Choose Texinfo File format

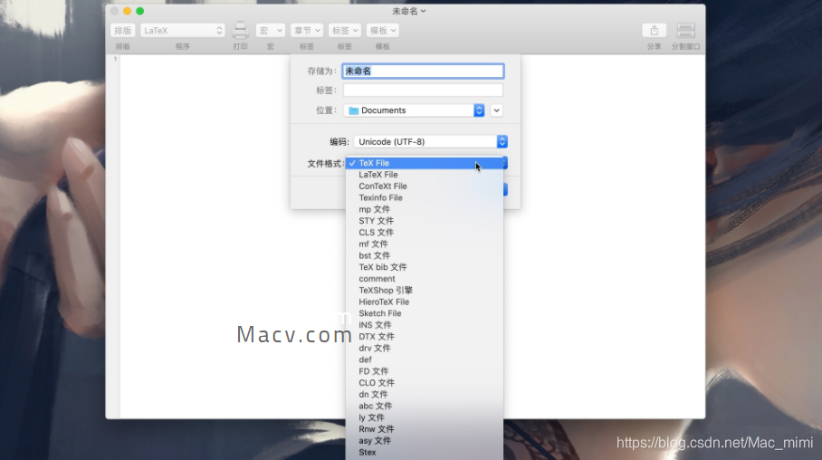[x=425, y=197]
